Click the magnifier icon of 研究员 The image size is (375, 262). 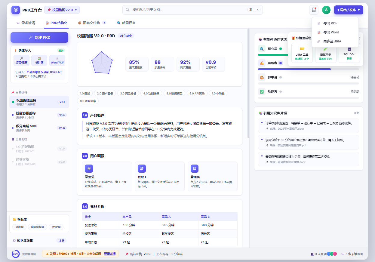(x=262, y=49)
